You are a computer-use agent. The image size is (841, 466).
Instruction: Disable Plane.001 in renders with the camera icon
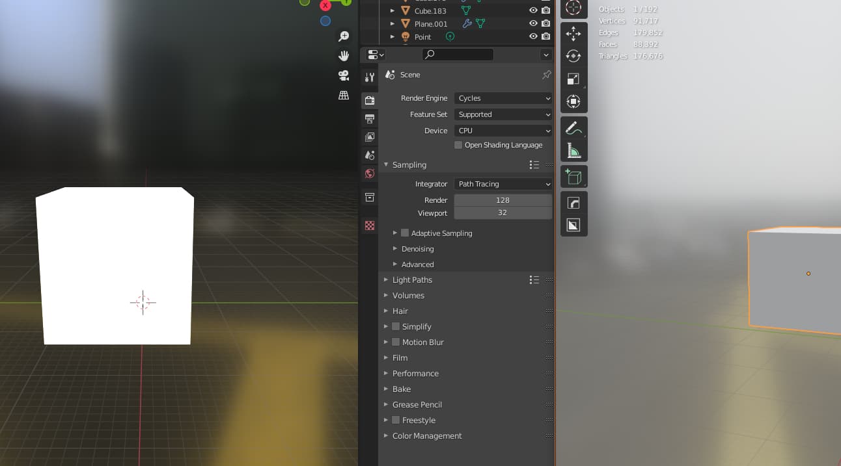[545, 23]
